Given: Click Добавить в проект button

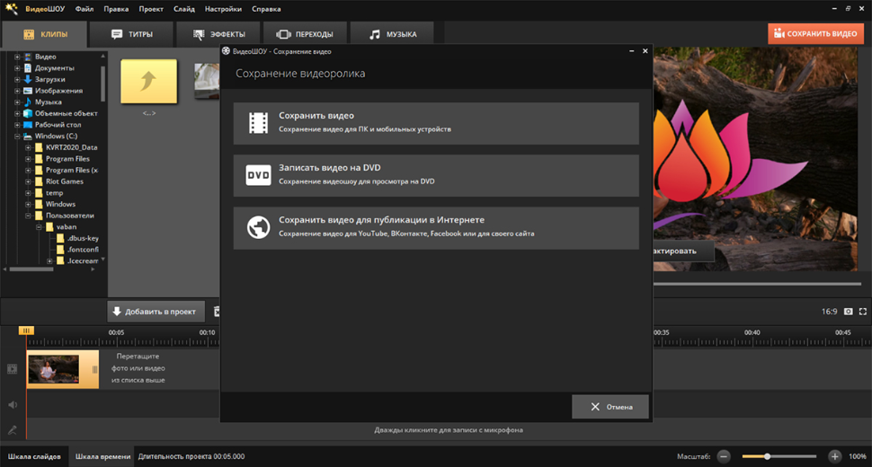Looking at the screenshot, I should (156, 312).
